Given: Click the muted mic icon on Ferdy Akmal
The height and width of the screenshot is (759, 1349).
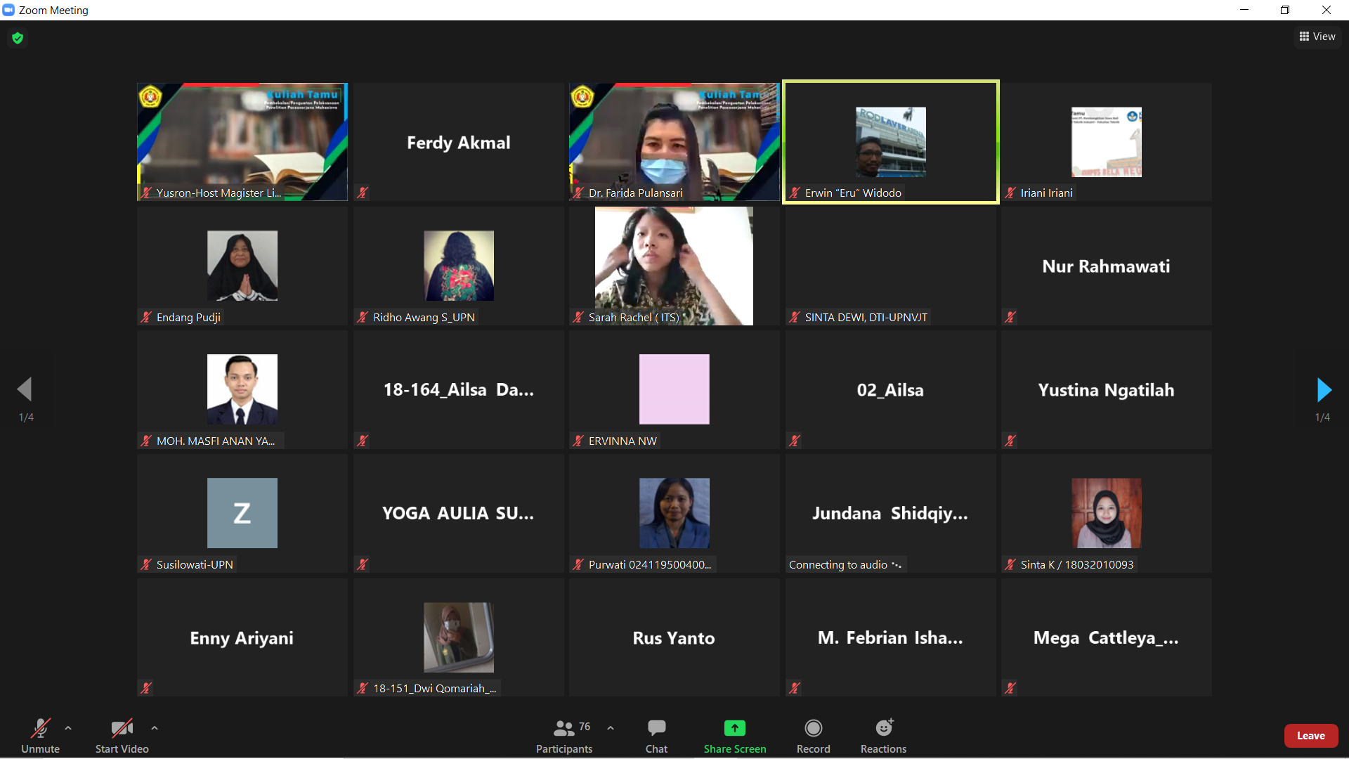Looking at the screenshot, I should coord(363,193).
